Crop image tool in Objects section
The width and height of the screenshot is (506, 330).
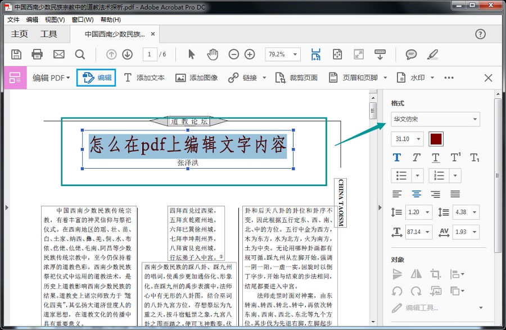(435, 274)
